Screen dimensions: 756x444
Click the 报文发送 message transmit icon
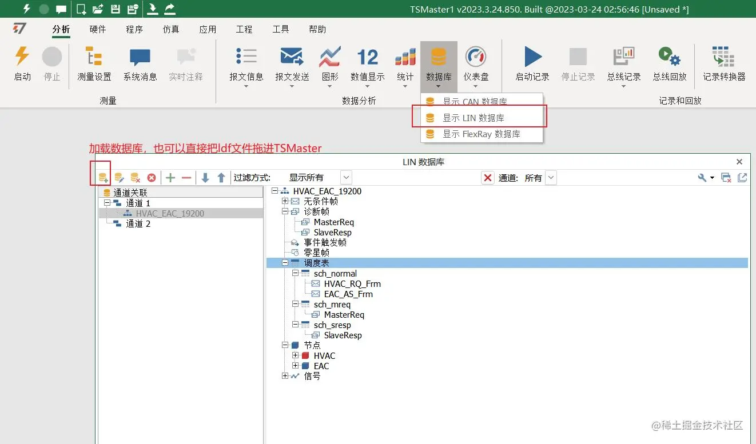pos(292,57)
